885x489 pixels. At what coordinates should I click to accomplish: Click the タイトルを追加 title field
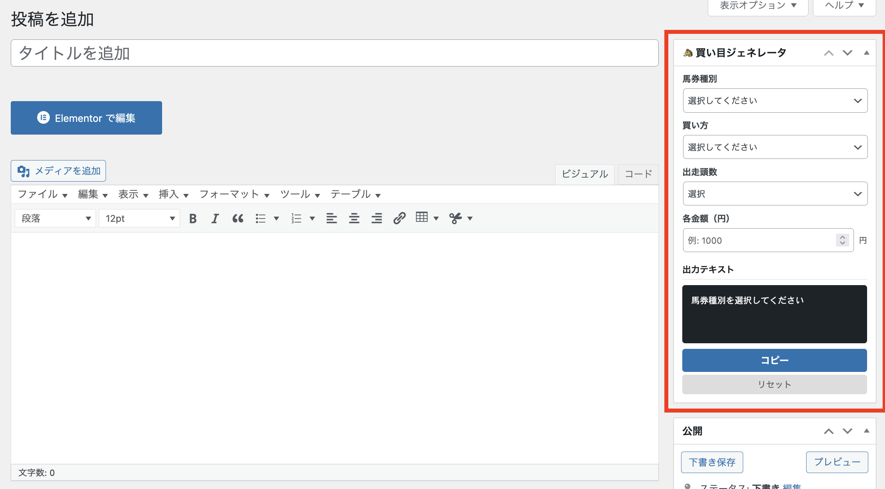(x=334, y=53)
